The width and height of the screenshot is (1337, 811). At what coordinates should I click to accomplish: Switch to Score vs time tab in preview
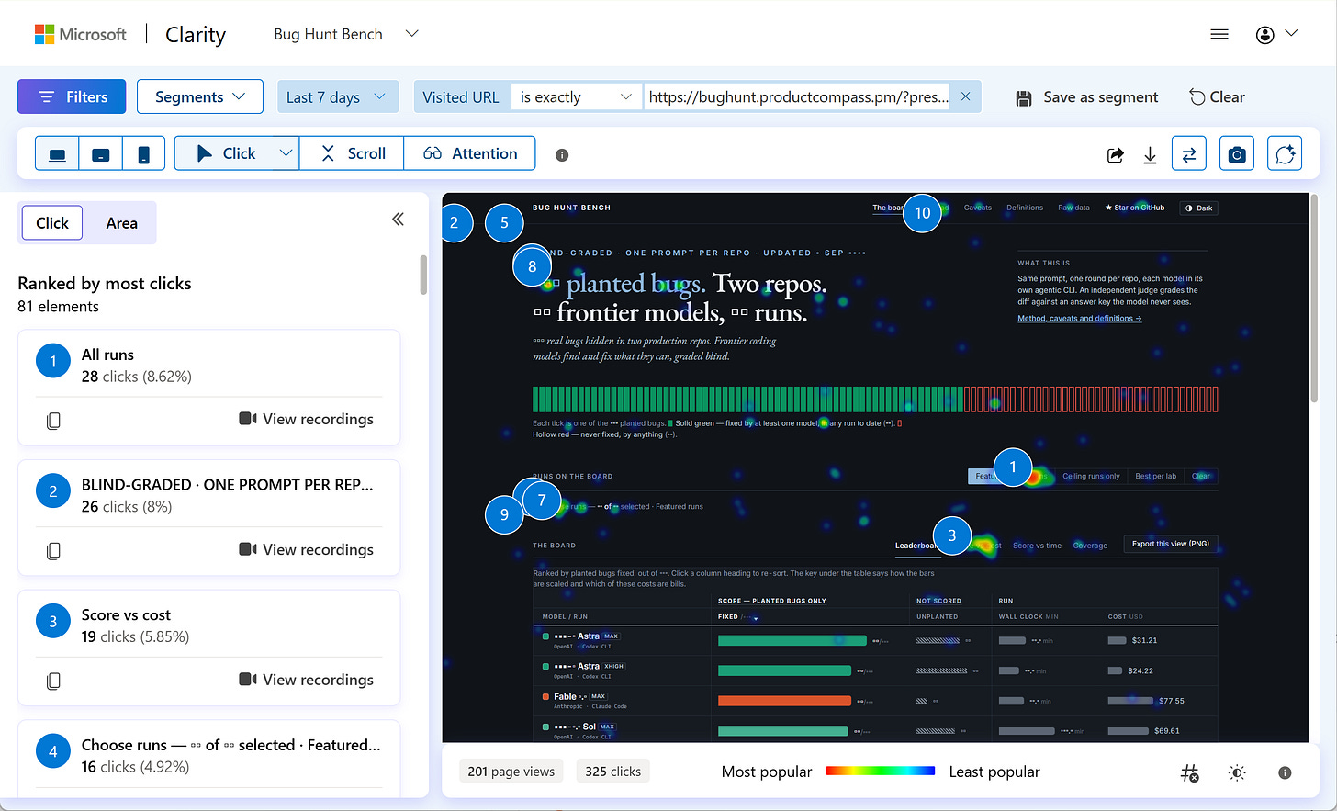1037,546
